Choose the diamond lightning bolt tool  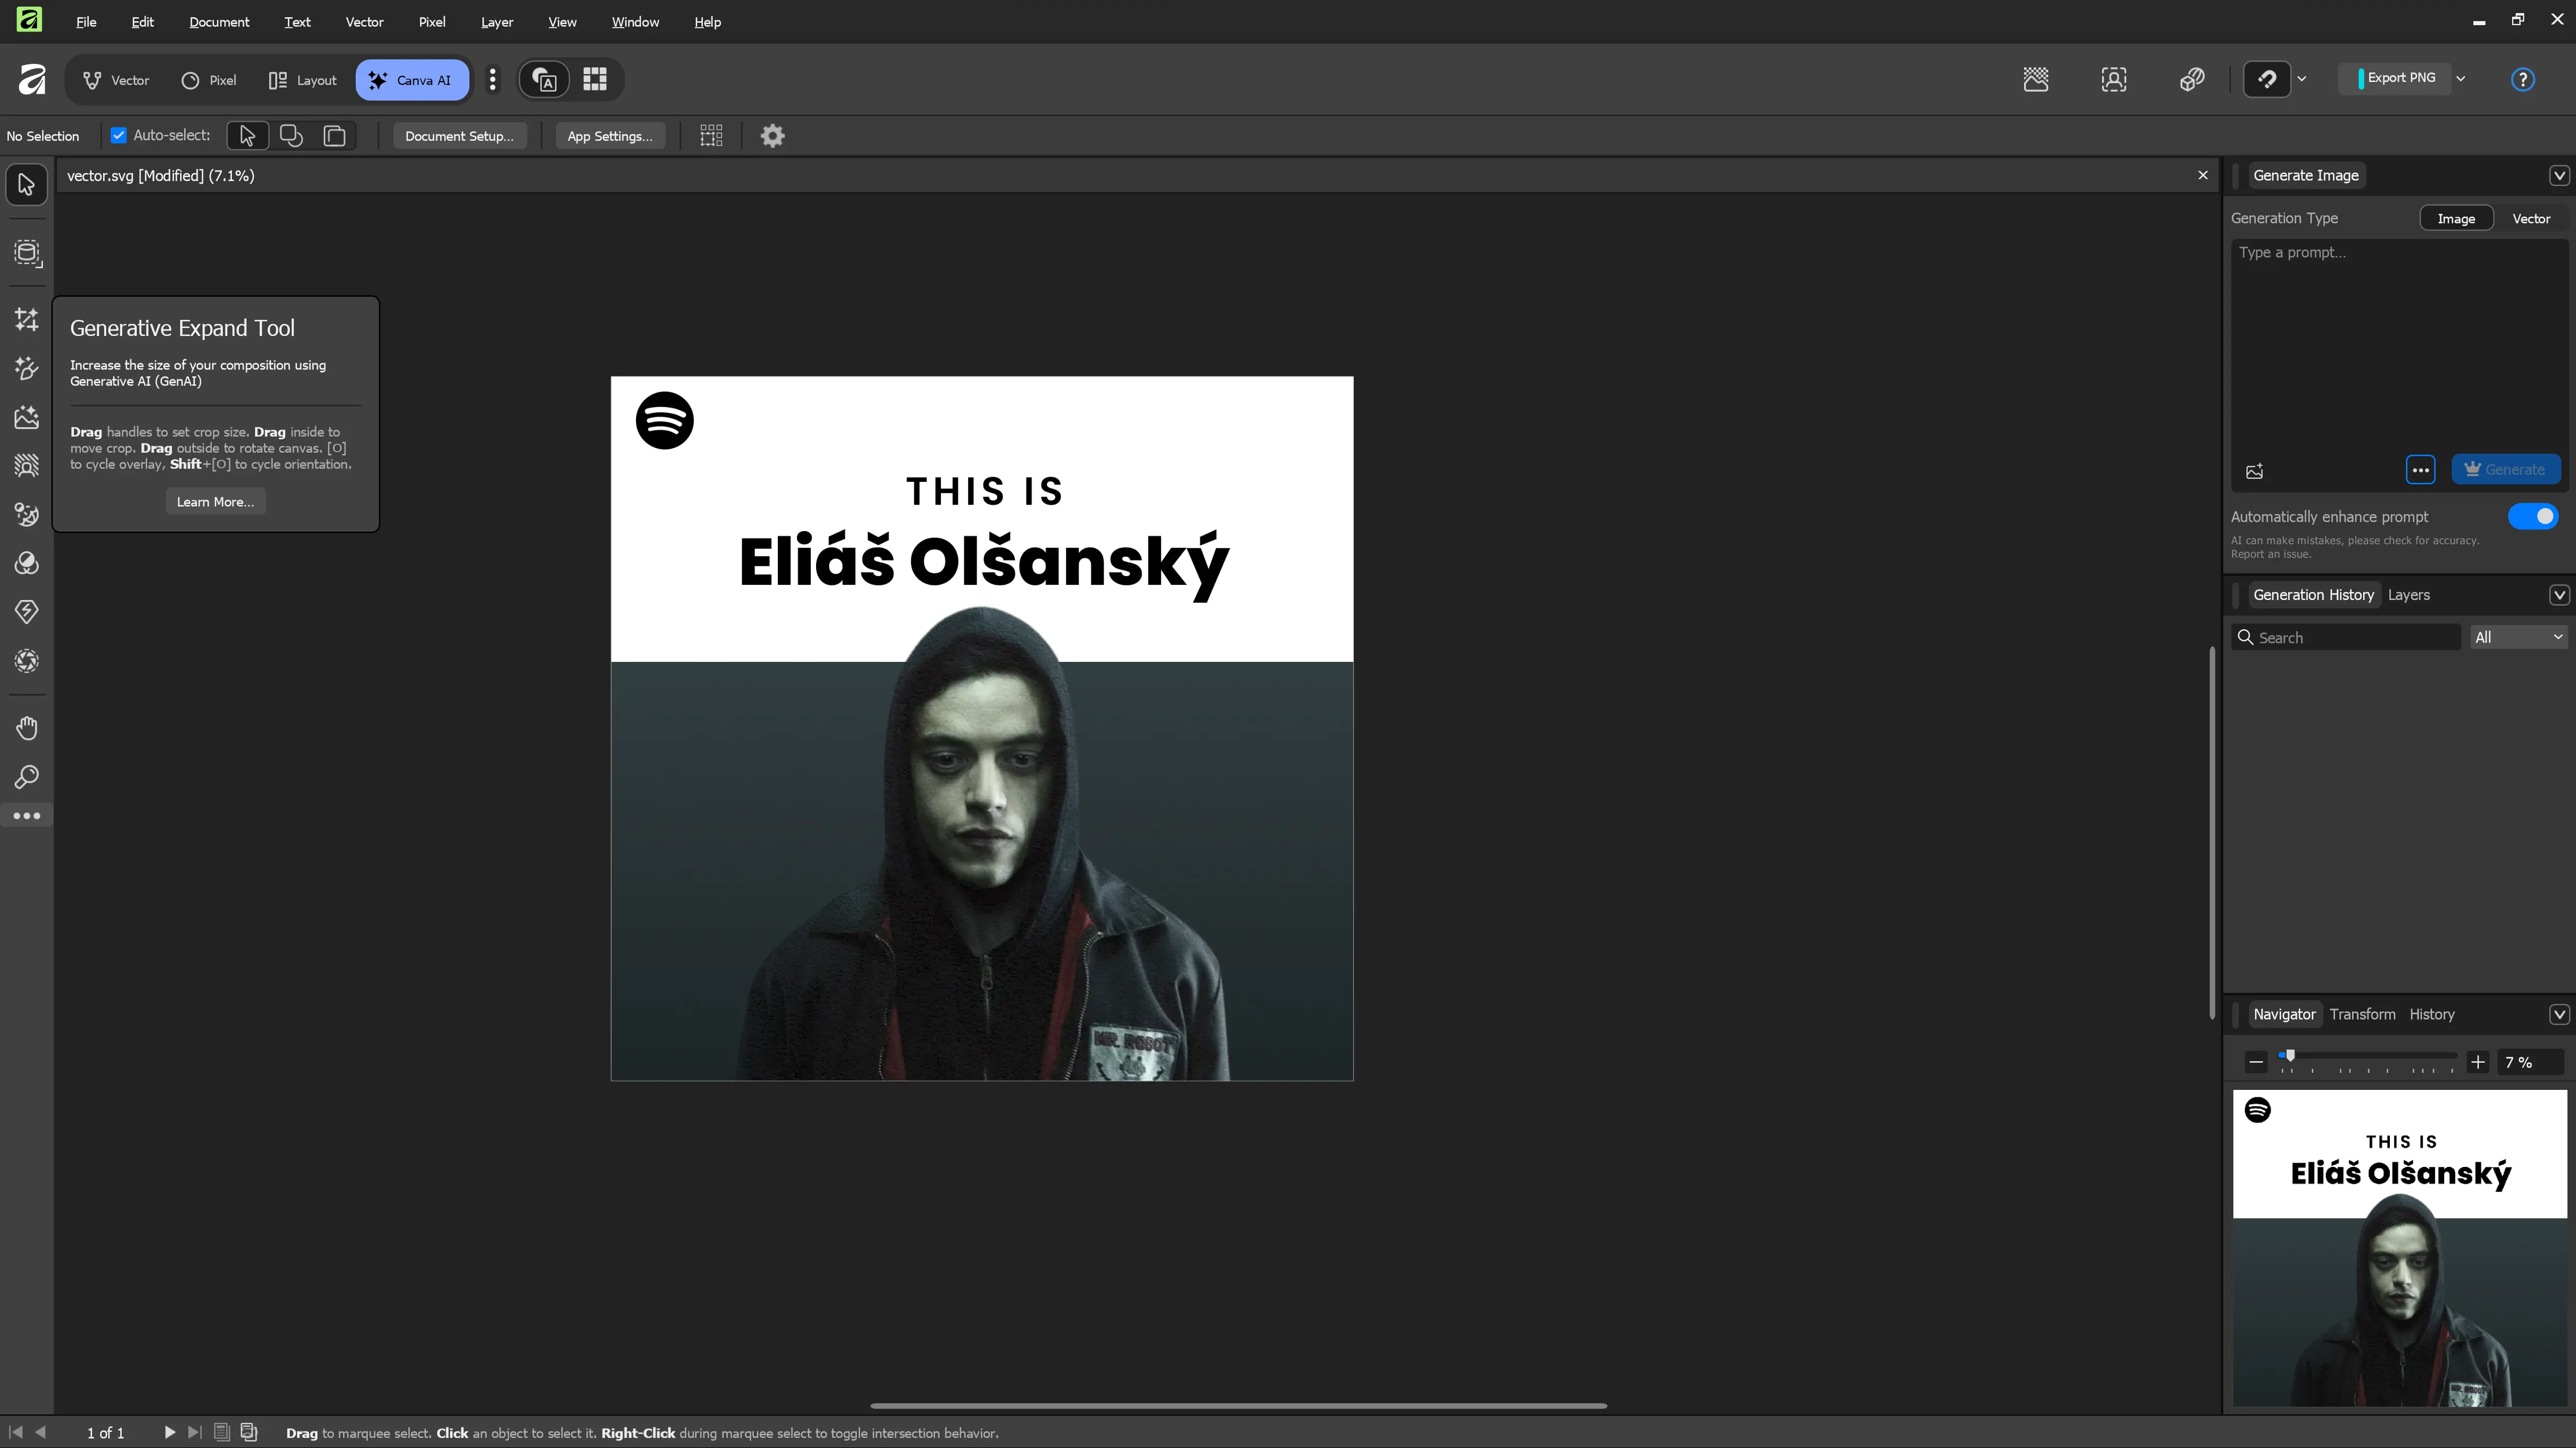click(x=27, y=612)
